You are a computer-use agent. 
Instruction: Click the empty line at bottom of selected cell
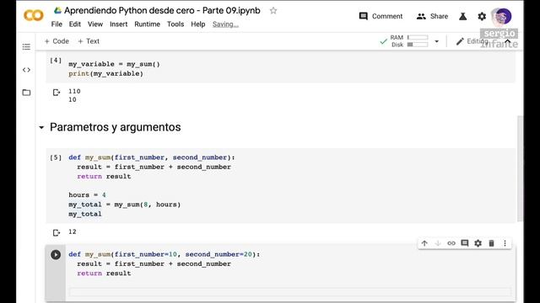pos(290,292)
